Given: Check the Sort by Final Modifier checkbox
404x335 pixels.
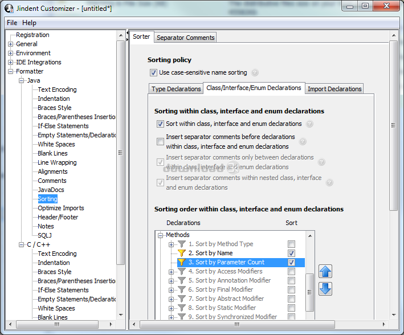Looking at the screenshot, I should pyautogui.click(x=291, y=289).
